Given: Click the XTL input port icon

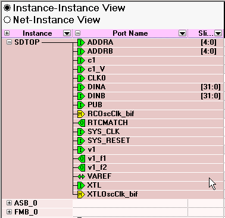Looking at the screenshot, I should pos(81,185).
